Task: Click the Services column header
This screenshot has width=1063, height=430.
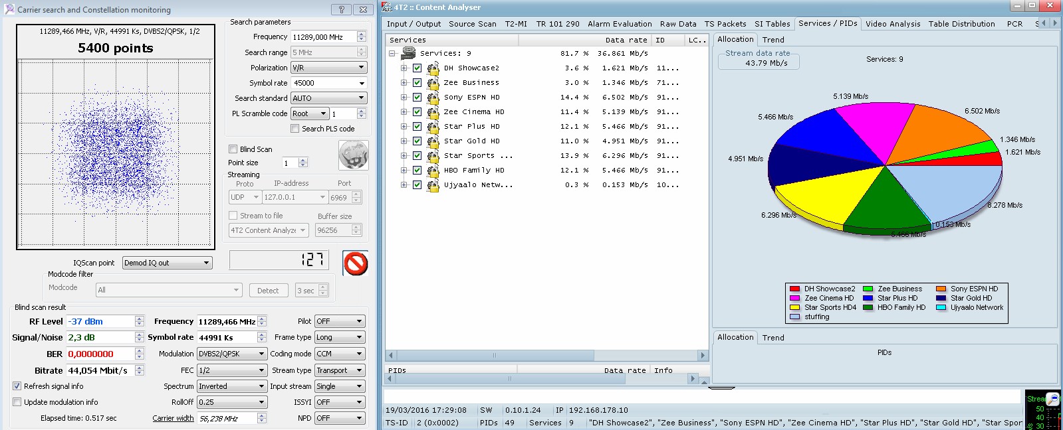Action: [x=452, y=40]
